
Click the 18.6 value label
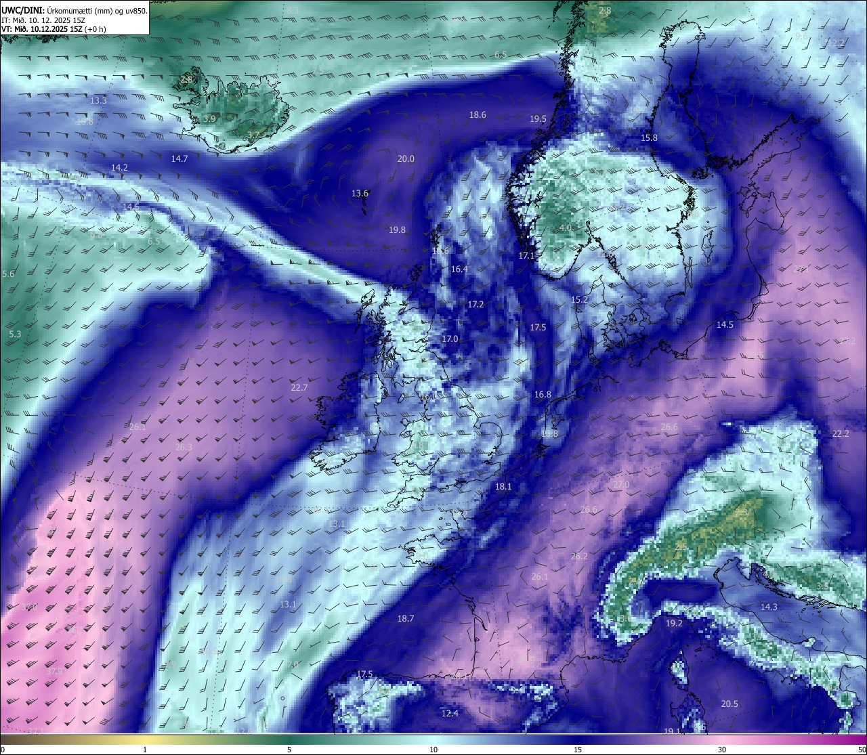[478, 115]
